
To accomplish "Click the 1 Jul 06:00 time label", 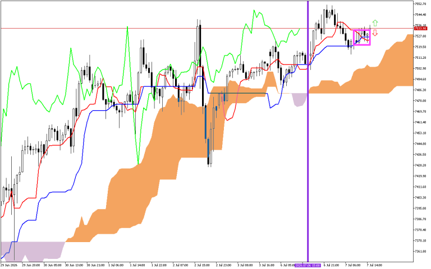I will [x=116, y=266].
